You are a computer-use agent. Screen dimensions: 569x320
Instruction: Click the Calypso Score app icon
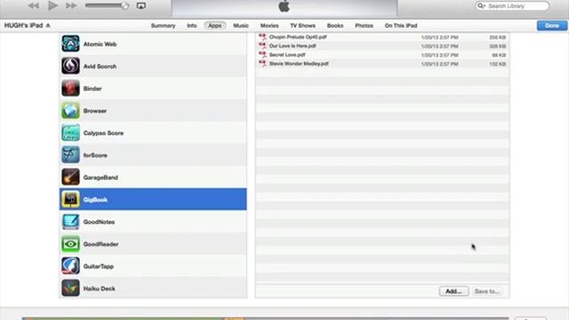(x=70, y=132)
